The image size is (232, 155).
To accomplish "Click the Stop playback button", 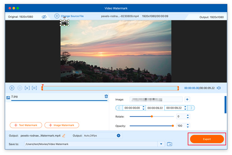I will click(x=20, y=88).
